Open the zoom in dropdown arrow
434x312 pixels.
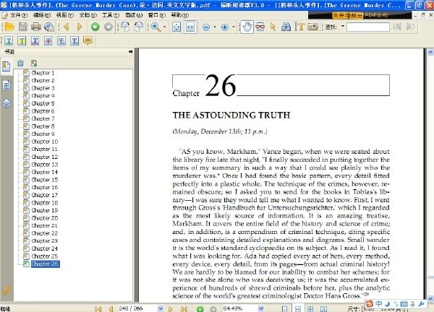pos(234,27)
